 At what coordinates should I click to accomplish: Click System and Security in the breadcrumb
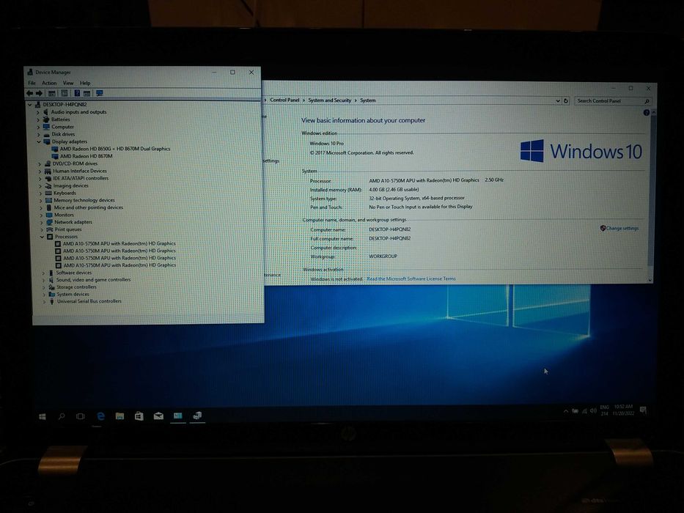pos(330,100)
